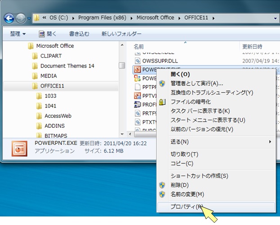Click the 書き込む toolbar button
This screenshot has width=280, height=225.
coord(79,34)
